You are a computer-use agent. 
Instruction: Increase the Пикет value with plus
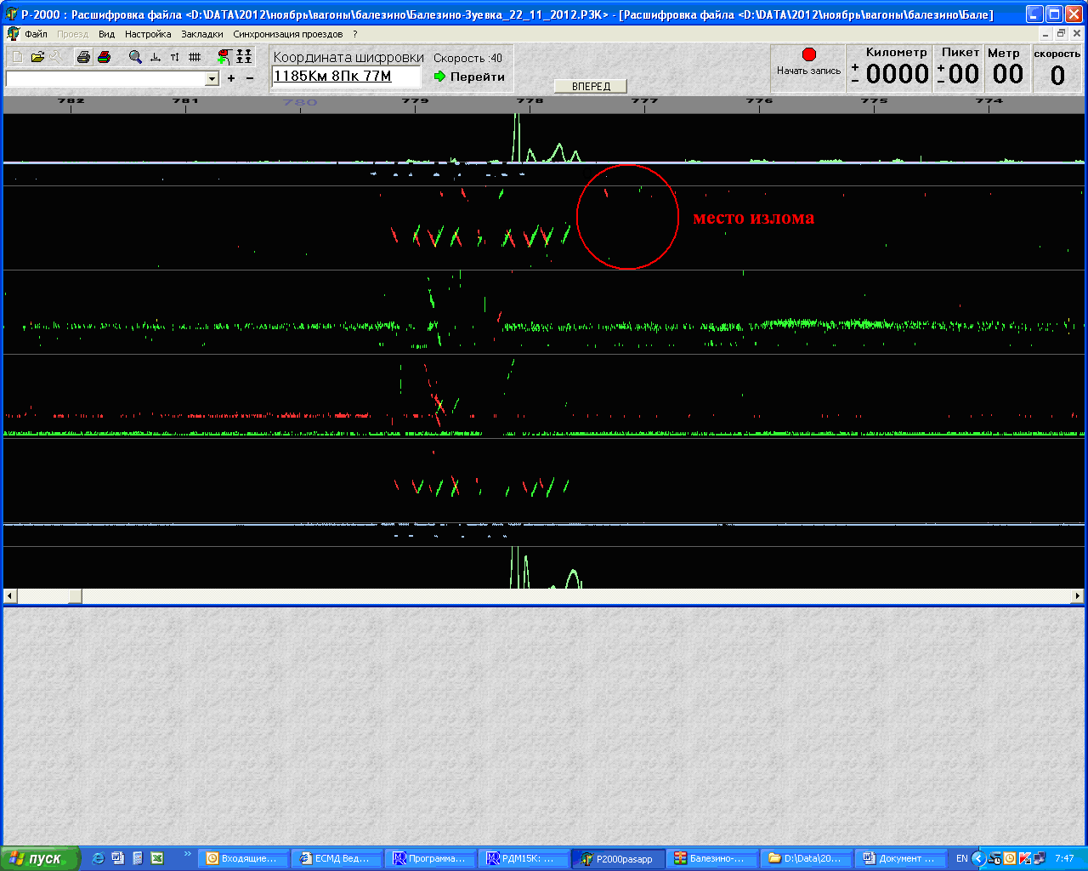point(941,67)
